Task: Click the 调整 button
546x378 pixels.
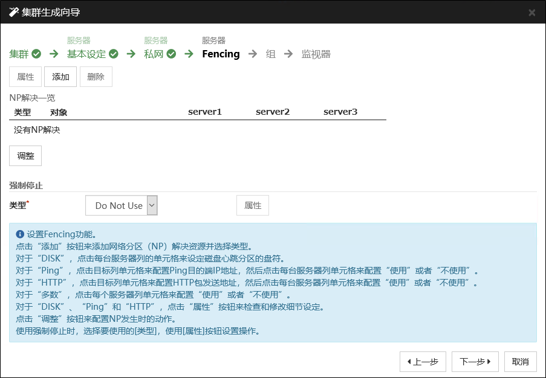Action: pyautogui.click(x=25, y=155)
